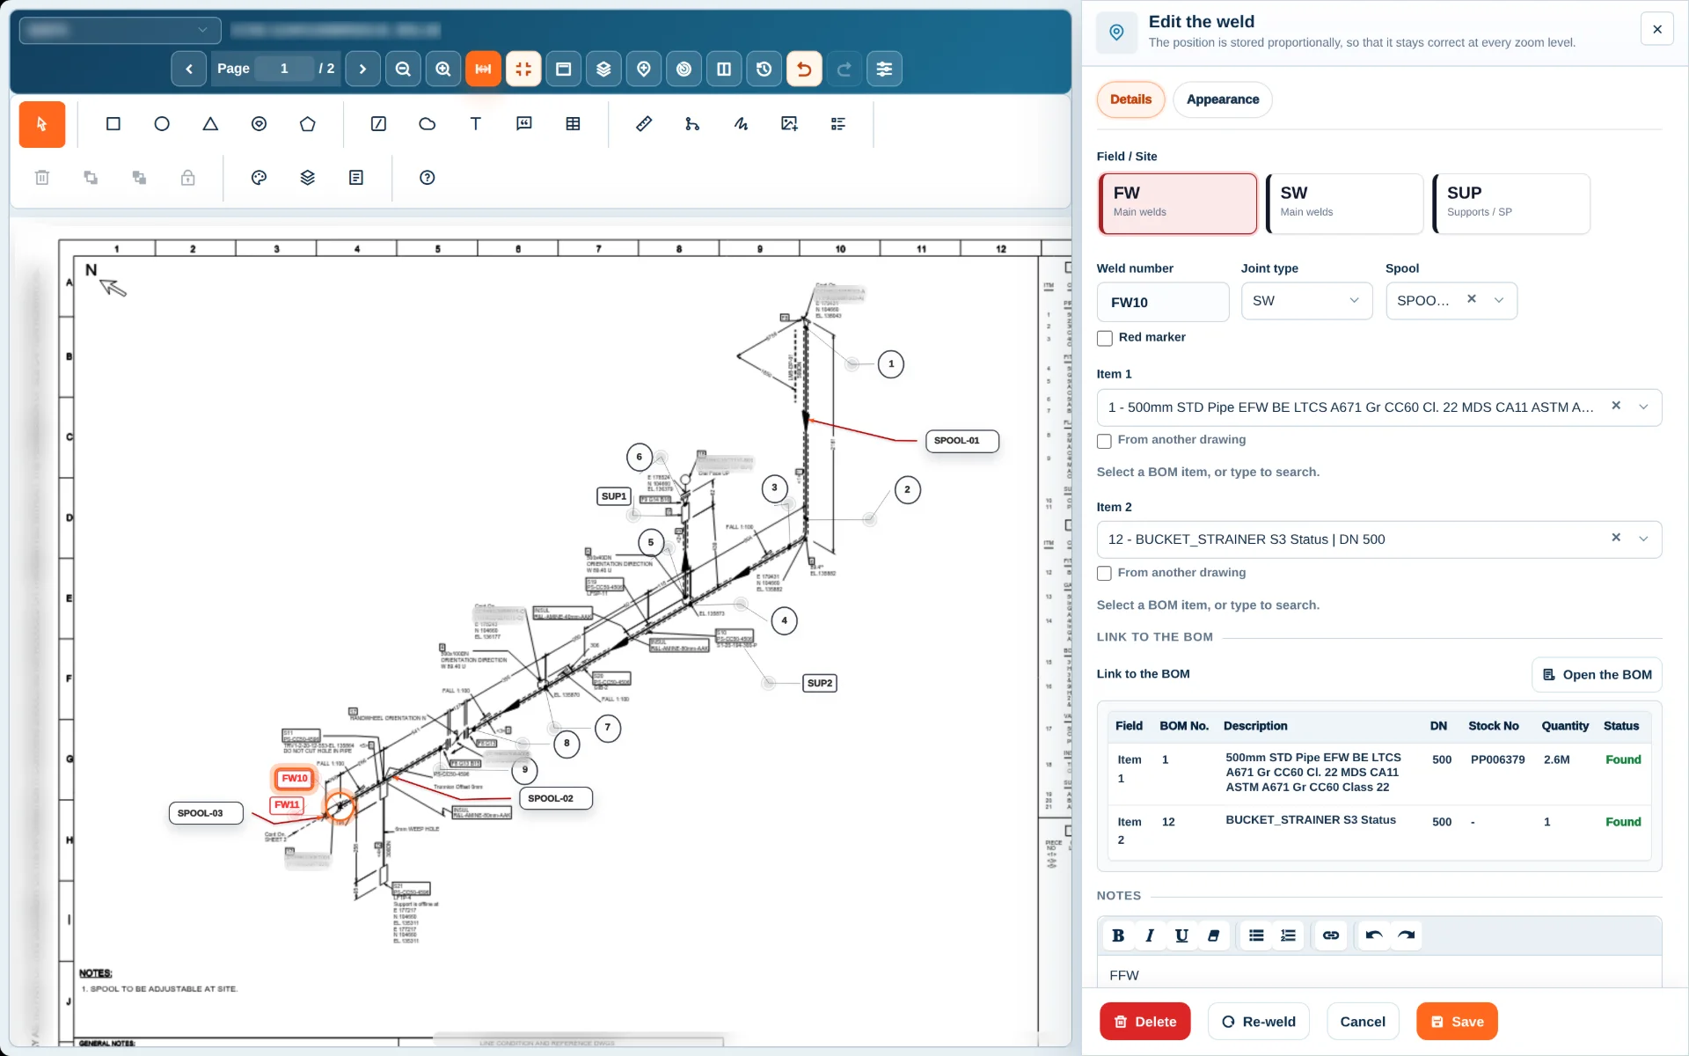The width and height of the screenshot is (1689, 1056).
Task: Check From another drawing under Item 1
Action: (1104, 441)
